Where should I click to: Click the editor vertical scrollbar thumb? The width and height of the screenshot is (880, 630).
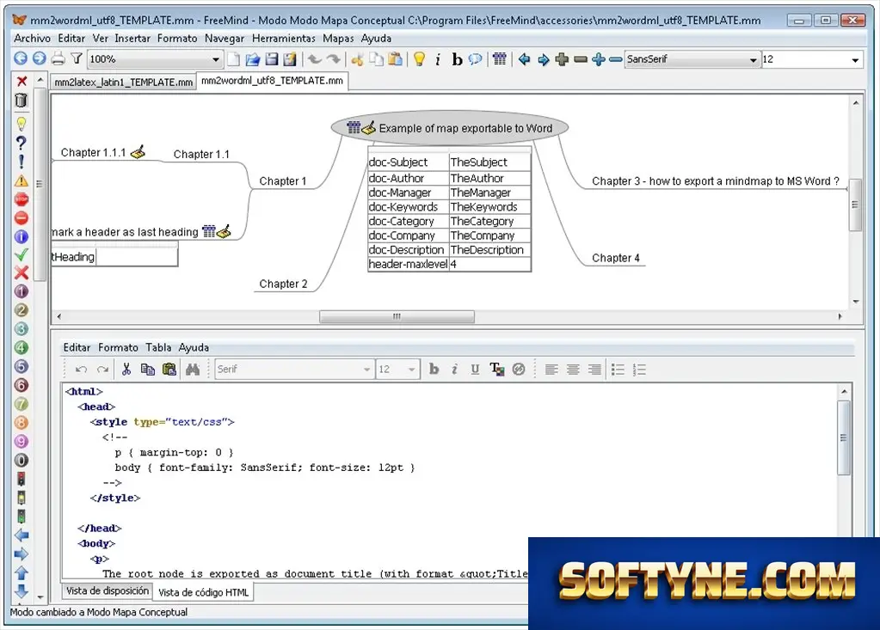point(844,437)
